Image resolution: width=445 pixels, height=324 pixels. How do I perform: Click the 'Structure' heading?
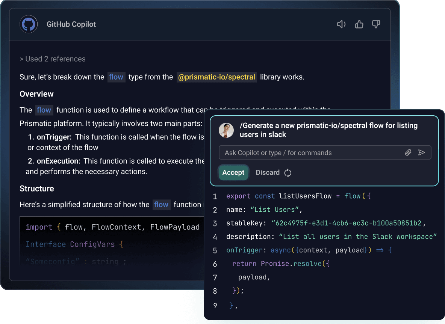point(36,189)
